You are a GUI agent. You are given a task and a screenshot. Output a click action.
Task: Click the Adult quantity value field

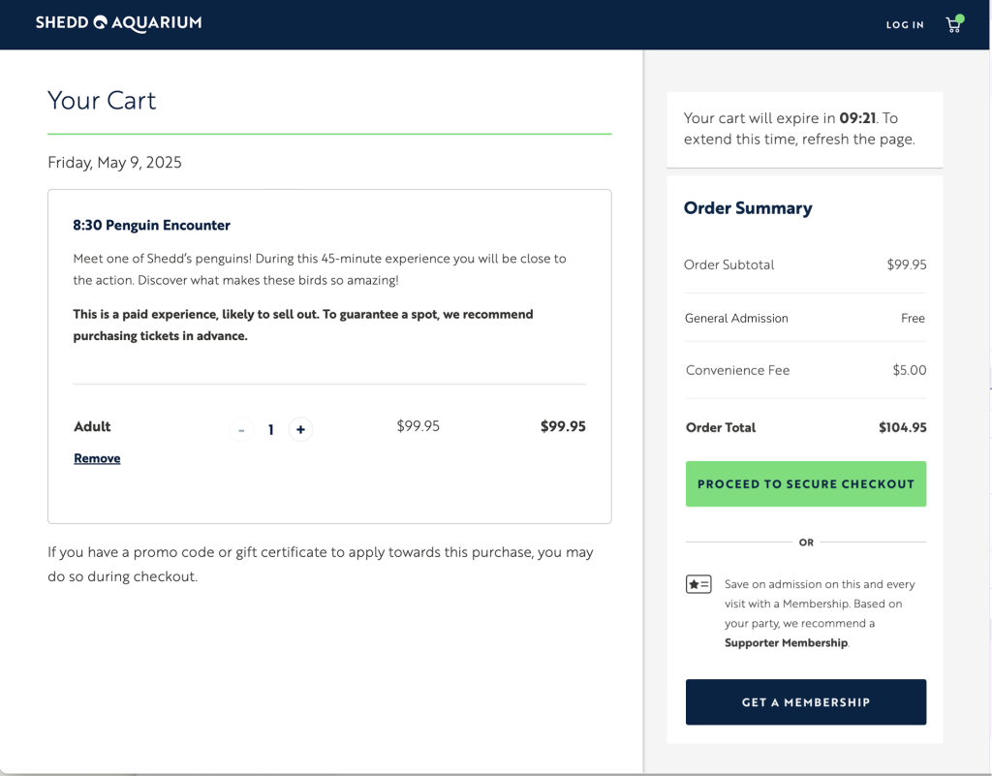tap(271, 430)
